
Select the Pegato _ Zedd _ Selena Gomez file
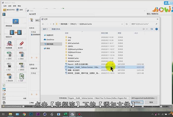tap(104, 67)
